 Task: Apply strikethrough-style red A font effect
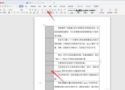(x=18, y=13)
